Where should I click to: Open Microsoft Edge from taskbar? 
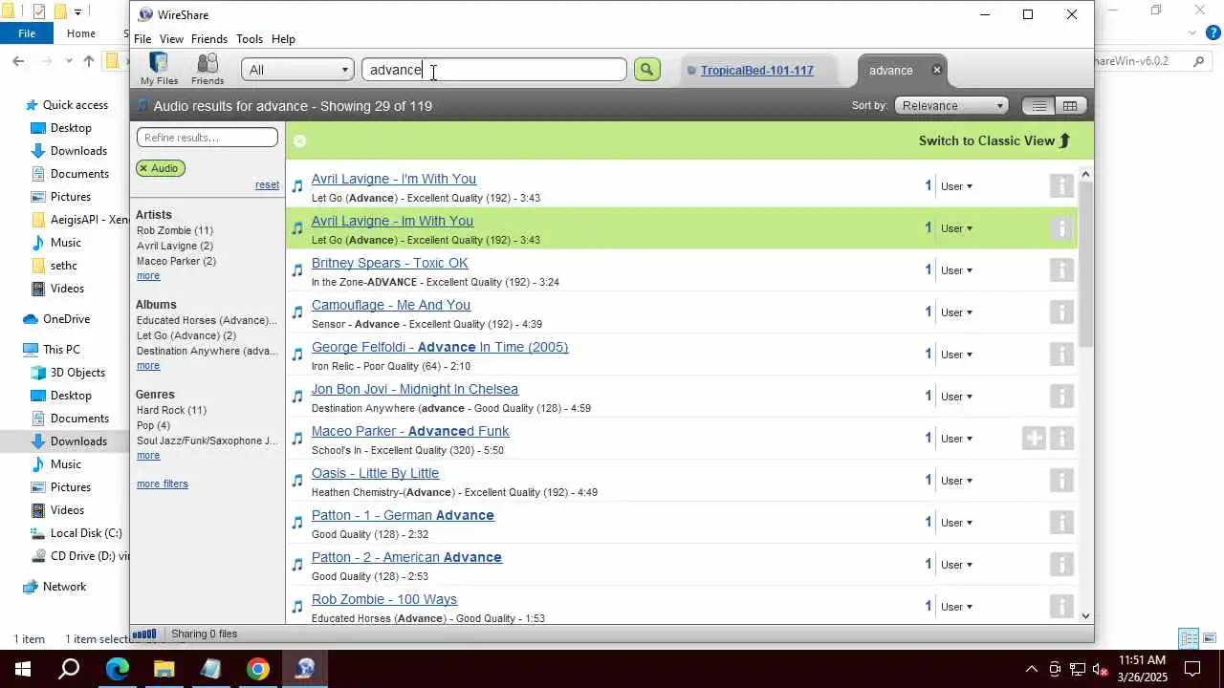[118, 669]
